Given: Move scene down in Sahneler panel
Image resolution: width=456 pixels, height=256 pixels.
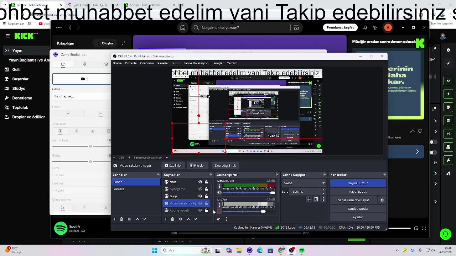Looking at the screenshot, I should click(144, 219).
